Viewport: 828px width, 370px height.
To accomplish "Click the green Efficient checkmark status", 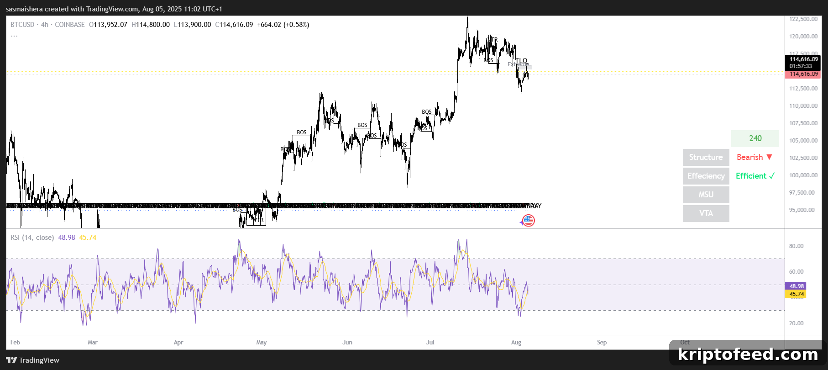I will (755, 176).
